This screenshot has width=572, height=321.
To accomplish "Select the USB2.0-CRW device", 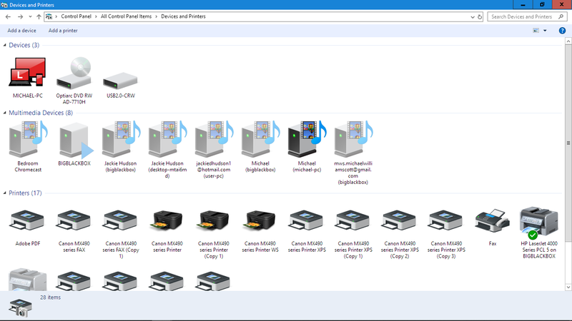I will pos(120,81).
